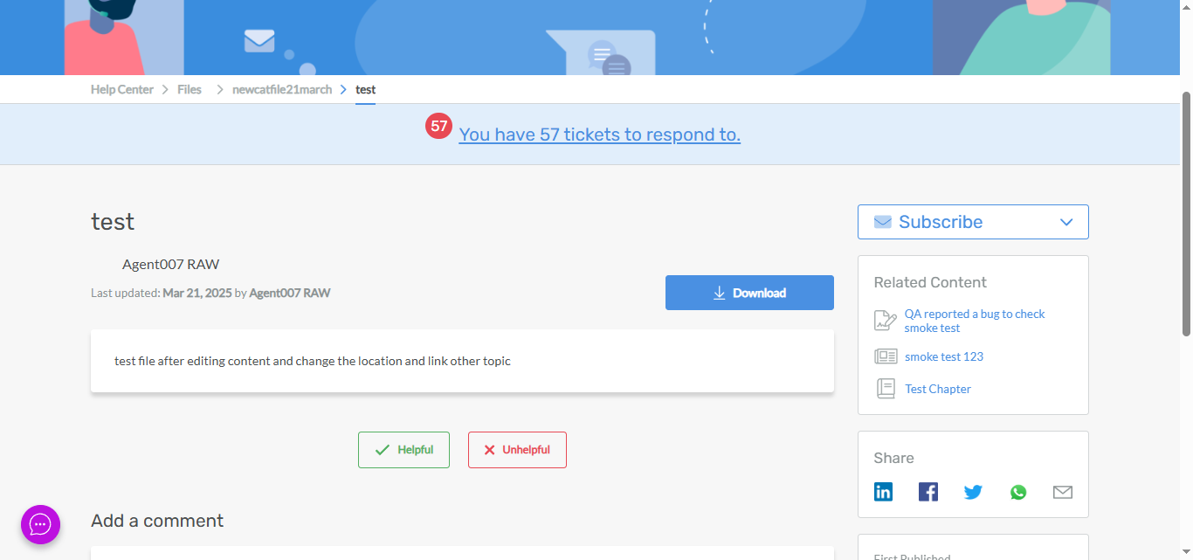Go to Help Center breadcrumb
Image resolution: width=1193 pixels, height=560 pixels.
(x=121, y=89)
